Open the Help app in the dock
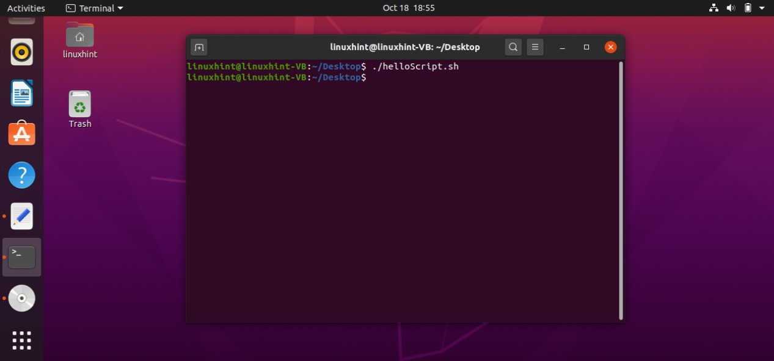Image resolution: width=774 pixels, height=361 pixels. point(22,175)
